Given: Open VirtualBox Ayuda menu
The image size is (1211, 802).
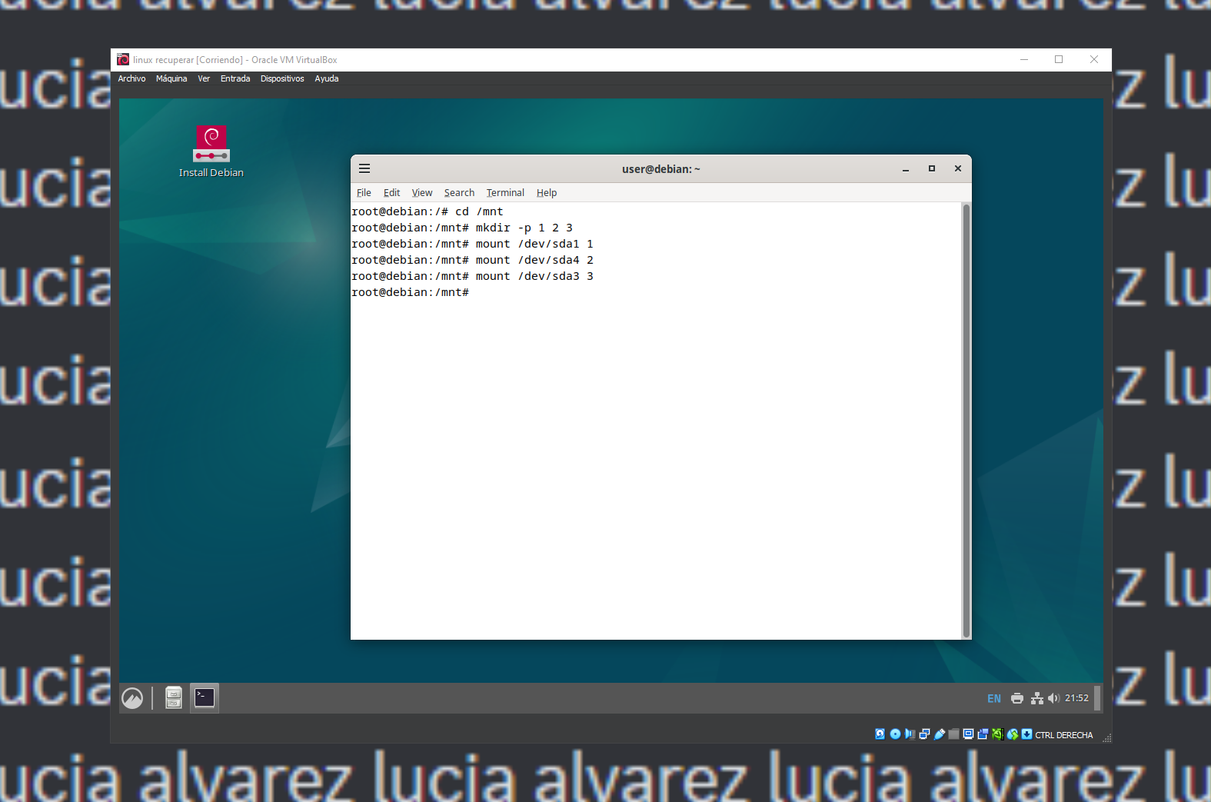Looking at the screenshot, I should tap(327, 78).
